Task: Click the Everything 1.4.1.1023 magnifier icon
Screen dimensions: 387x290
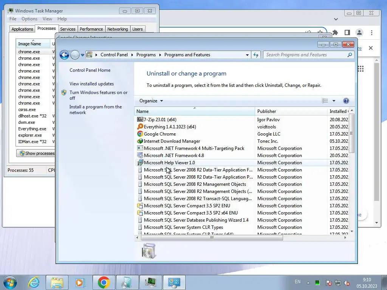Action: pos(140,127)
